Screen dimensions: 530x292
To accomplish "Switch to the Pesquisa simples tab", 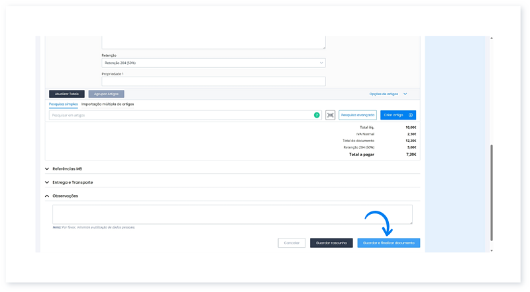I will pos(63,104).
